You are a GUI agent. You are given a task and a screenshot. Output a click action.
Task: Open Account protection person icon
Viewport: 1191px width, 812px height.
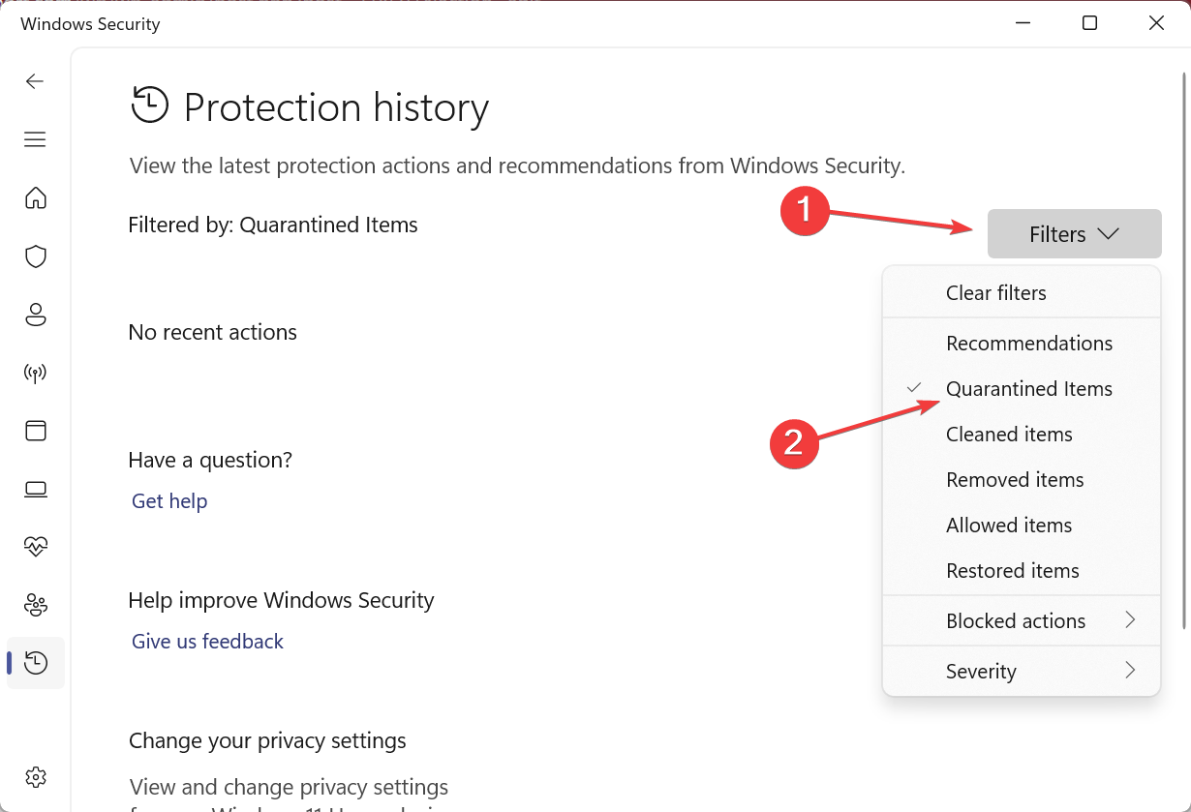coord(36,315)
